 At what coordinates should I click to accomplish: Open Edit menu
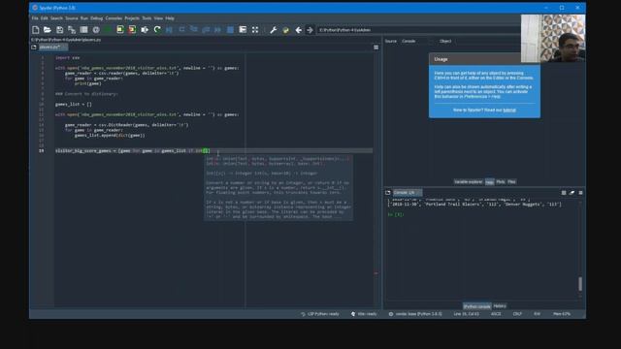44,18
